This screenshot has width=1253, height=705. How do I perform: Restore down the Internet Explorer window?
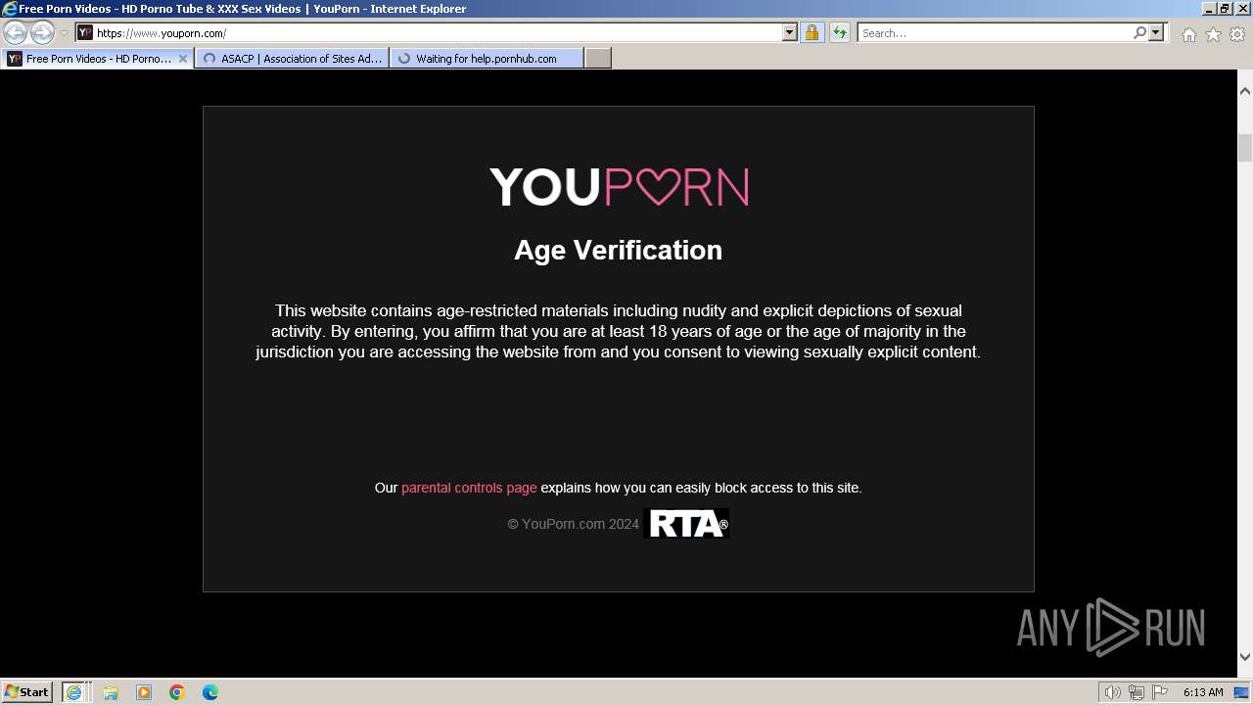point(1225,9)
